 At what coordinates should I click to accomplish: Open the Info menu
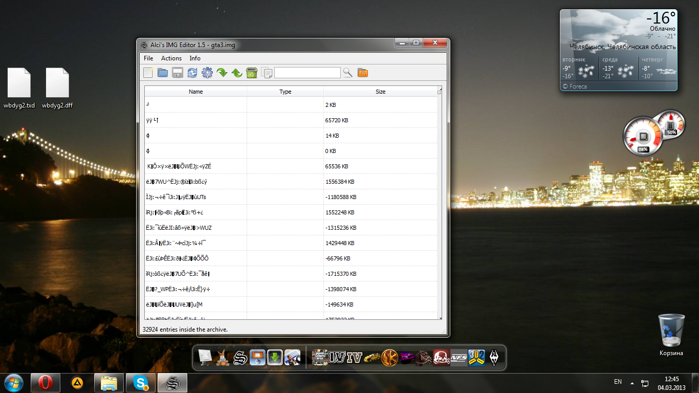pyautogui.click(x=195, y=58)
